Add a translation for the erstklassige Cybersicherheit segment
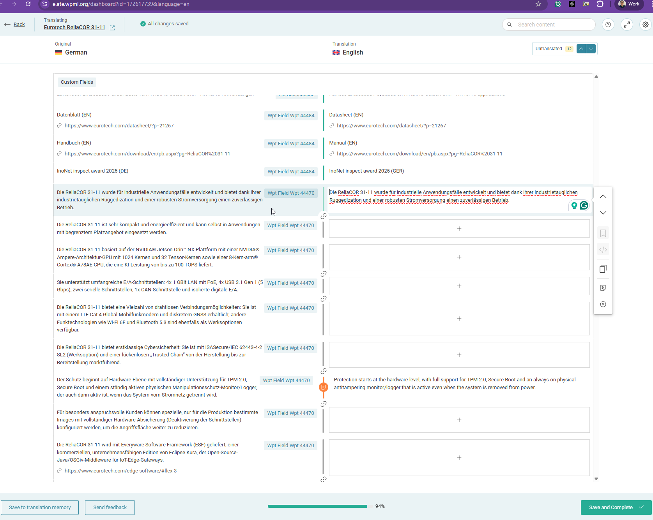 click(x=459, y=355)
